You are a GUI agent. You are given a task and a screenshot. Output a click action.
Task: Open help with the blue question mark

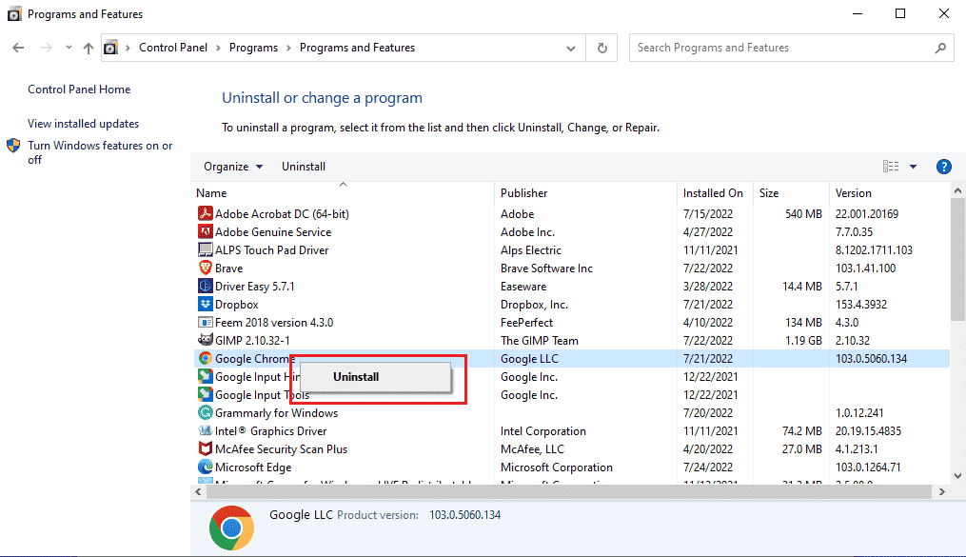tap(943, 167)
